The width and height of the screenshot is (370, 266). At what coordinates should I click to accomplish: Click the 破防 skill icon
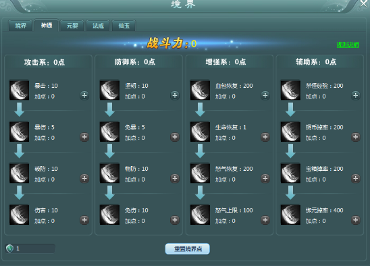point(19,174)
